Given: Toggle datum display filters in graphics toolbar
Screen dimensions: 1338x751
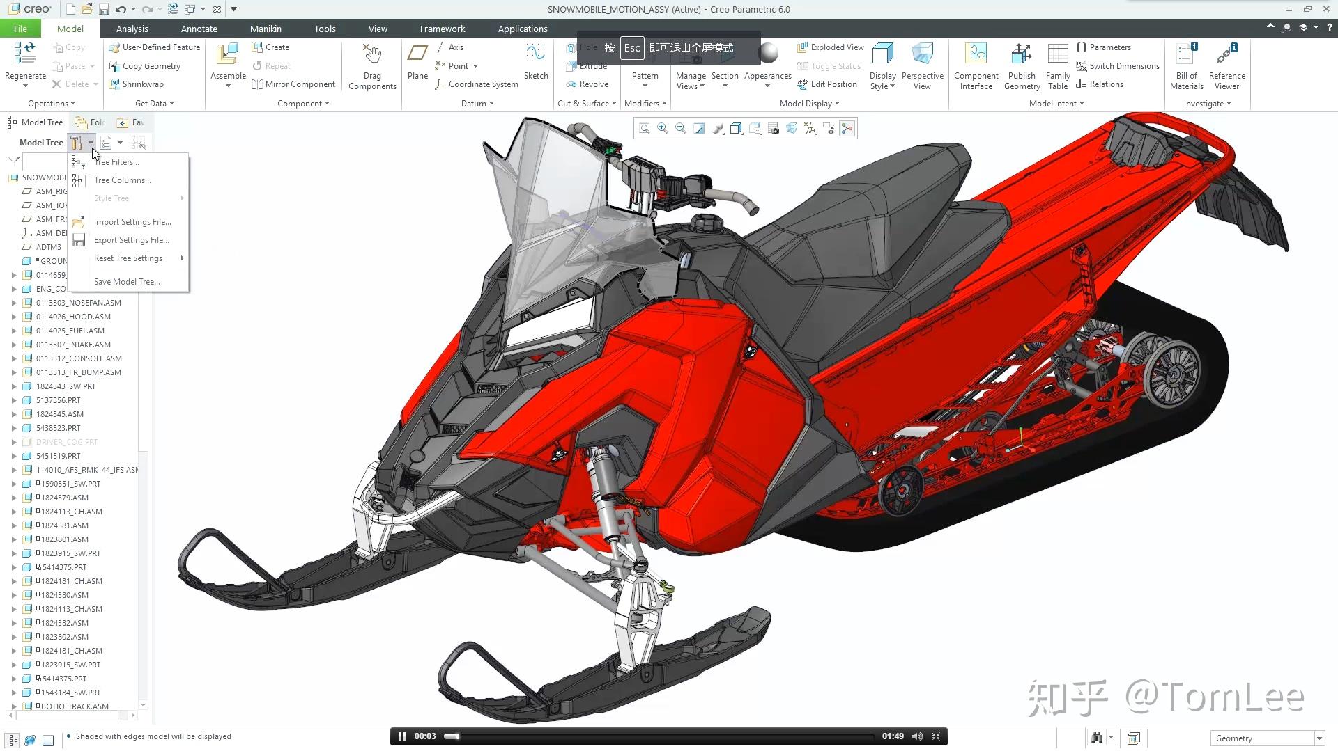Looking at the screenshot, I should tap(810, 128).
